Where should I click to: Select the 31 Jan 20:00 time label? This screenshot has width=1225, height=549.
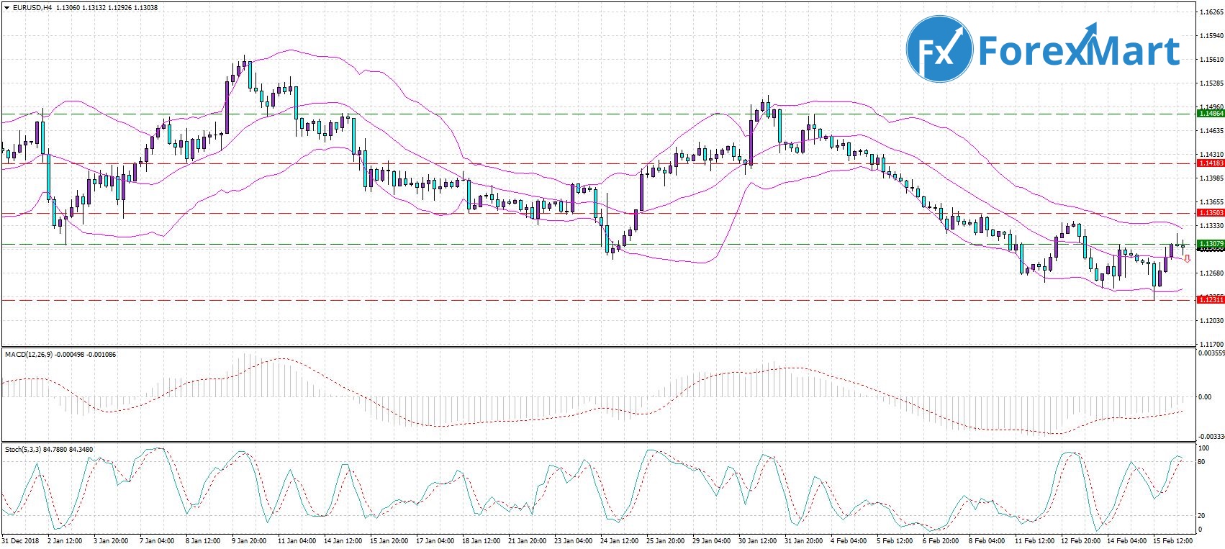(804, 540)
